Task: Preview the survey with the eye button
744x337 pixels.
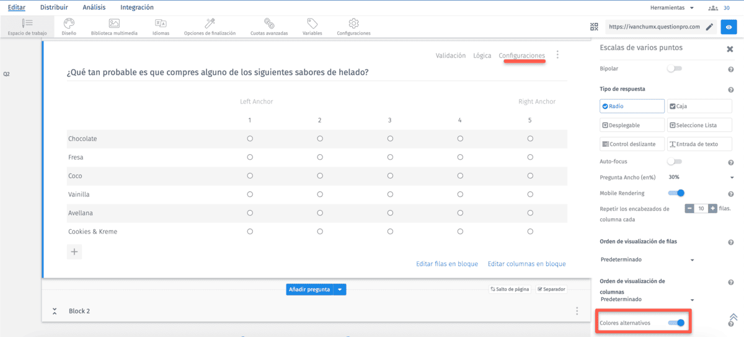Action: [728, 27]
